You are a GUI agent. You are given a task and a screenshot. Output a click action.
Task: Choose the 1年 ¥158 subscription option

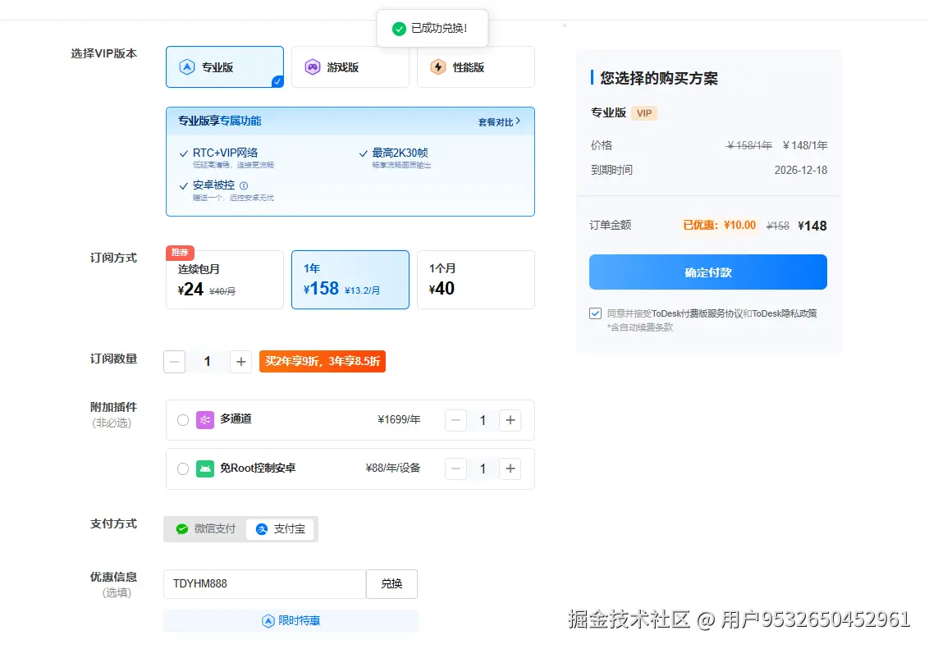coord(350,280)
